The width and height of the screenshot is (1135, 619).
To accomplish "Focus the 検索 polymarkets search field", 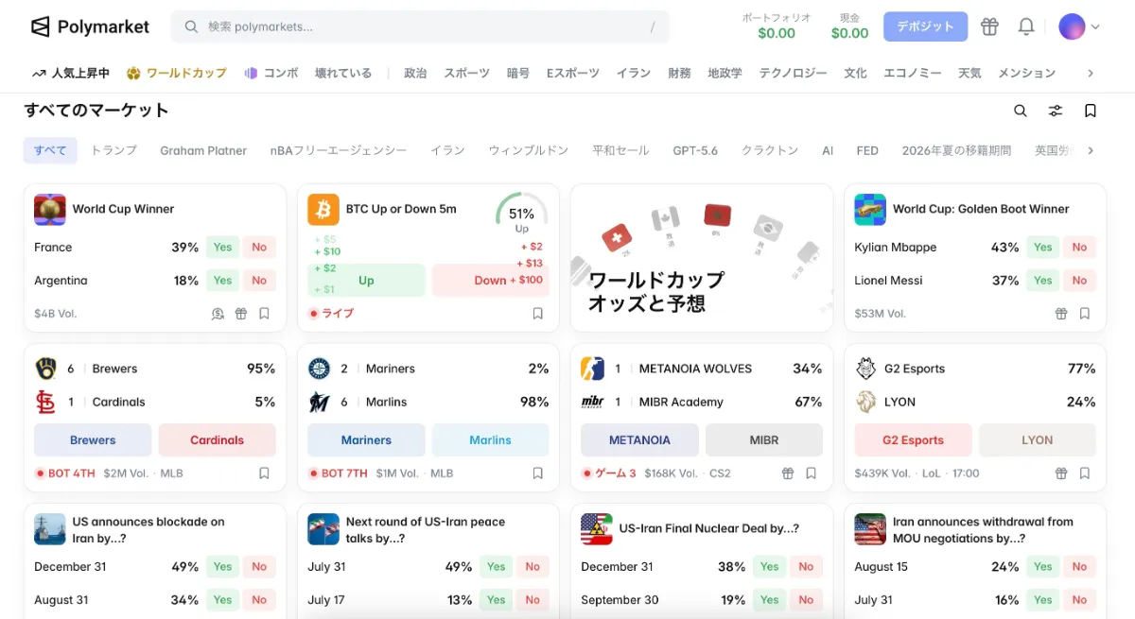I will (x=420, y=26).
